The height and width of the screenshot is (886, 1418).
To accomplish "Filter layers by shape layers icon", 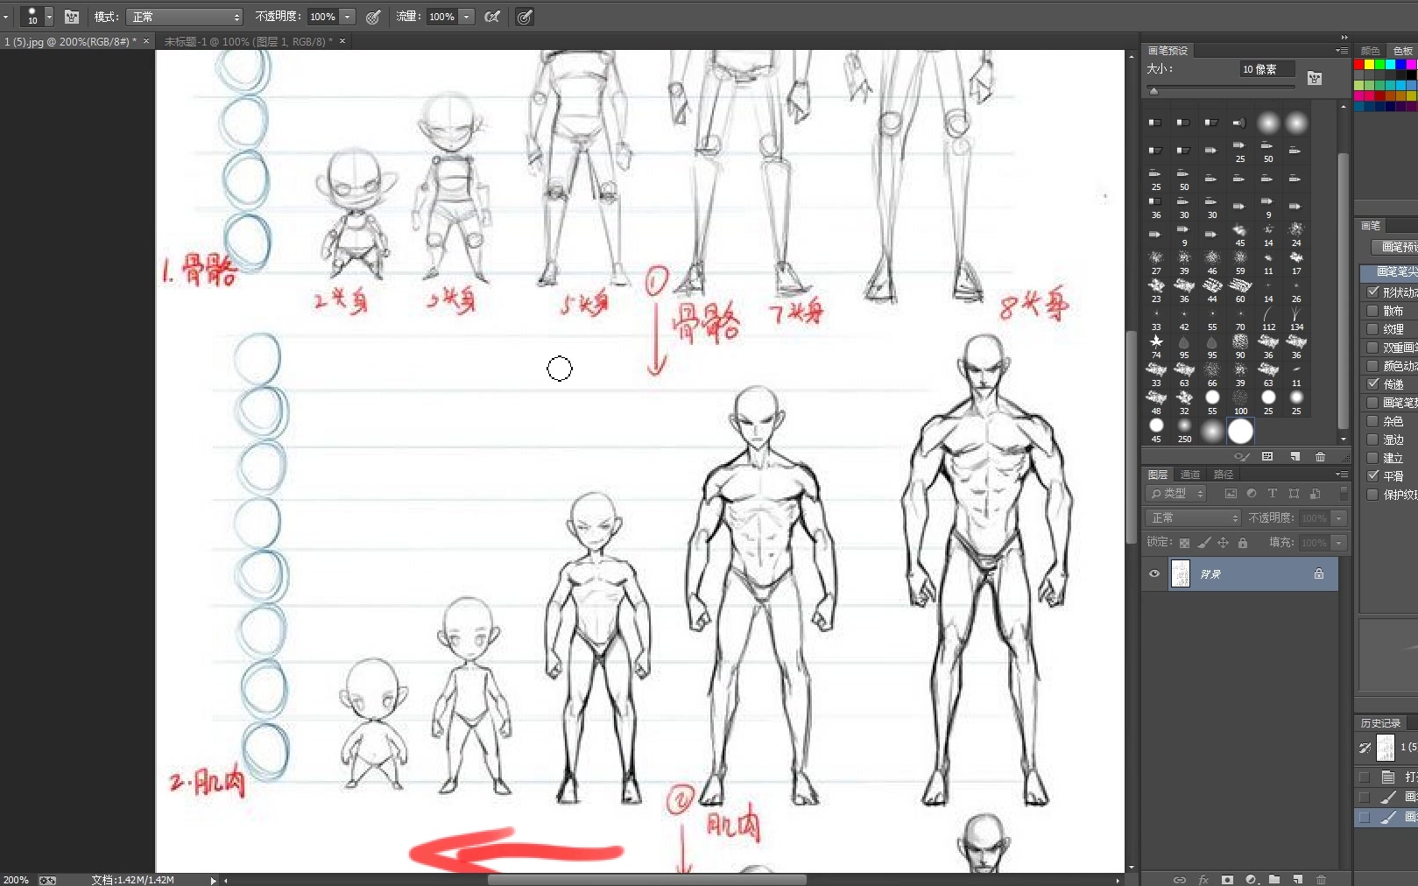I will tap(1294, 494).
